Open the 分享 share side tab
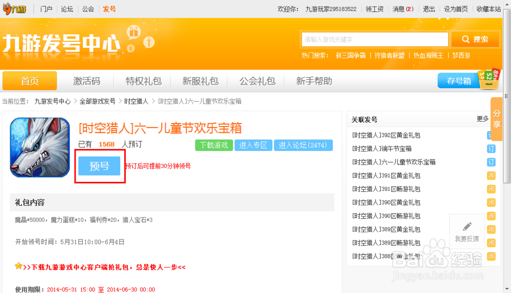 point(496,119)
